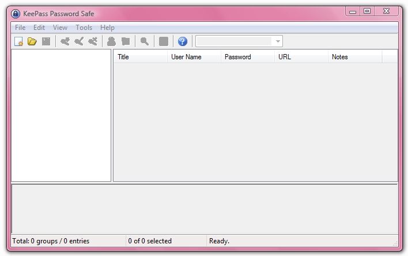Minimize the KeePass window

point(353,12)
